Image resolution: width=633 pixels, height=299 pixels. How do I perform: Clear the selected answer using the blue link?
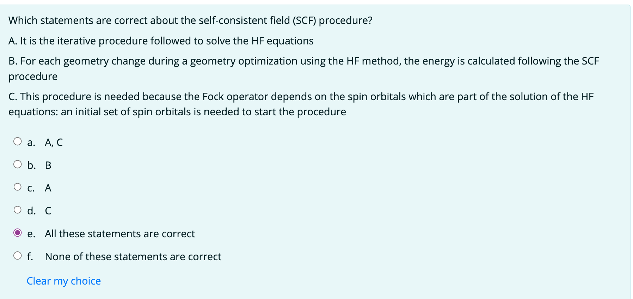[63, 281]
